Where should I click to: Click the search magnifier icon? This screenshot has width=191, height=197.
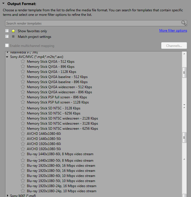pyautogui.click(x=184, y=23)
